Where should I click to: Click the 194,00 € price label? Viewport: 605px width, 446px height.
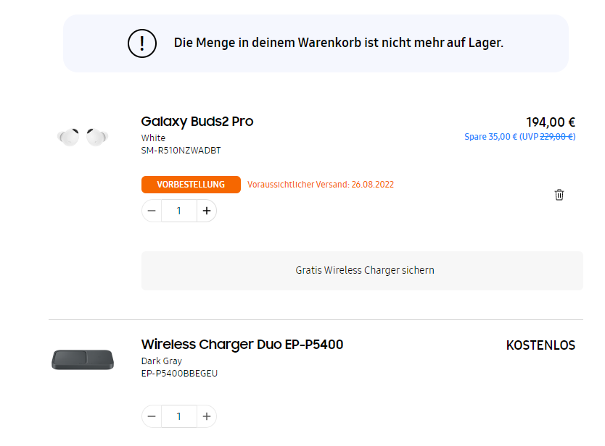pos(551,122)
